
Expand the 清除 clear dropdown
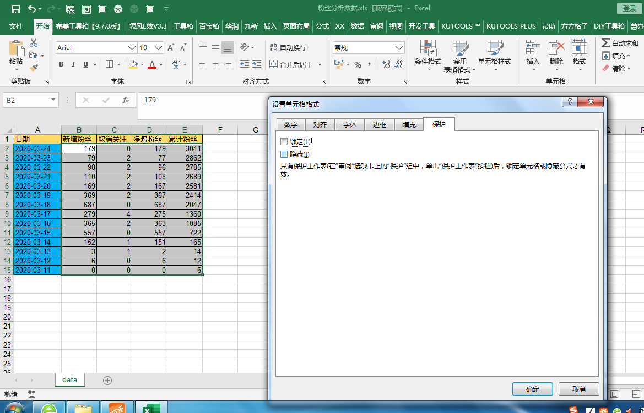[x=629, y=69]
